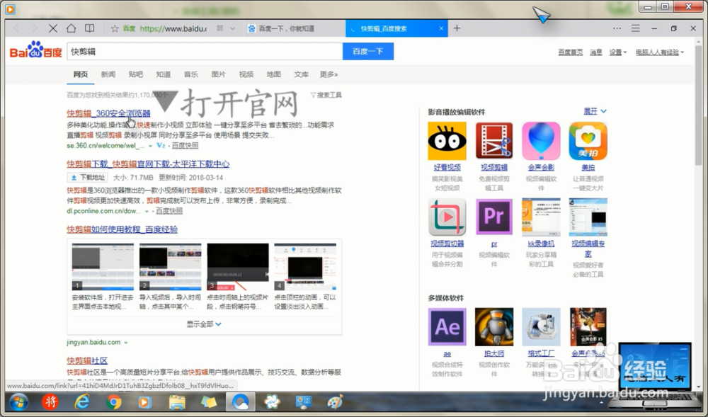This screenshot has height=417, width=708.
Task: Open a new browser tab with plus
Action: (457, 28)
